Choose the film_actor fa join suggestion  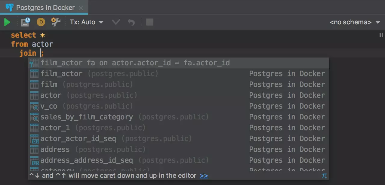point(135,63)
